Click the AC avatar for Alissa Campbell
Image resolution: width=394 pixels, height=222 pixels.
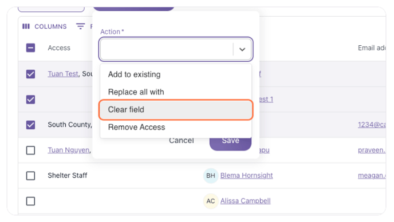(211, 201)
